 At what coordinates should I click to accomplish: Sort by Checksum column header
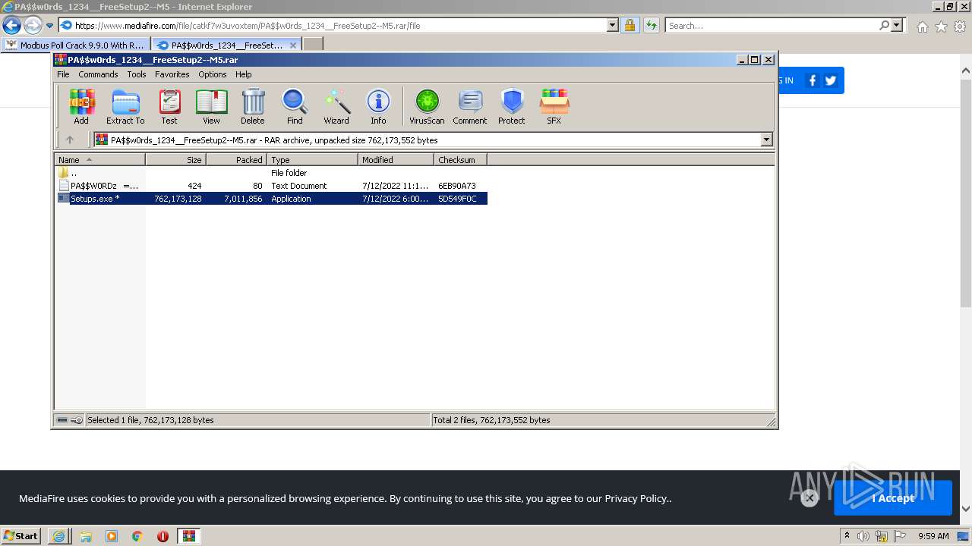click(x=460, y=160)
